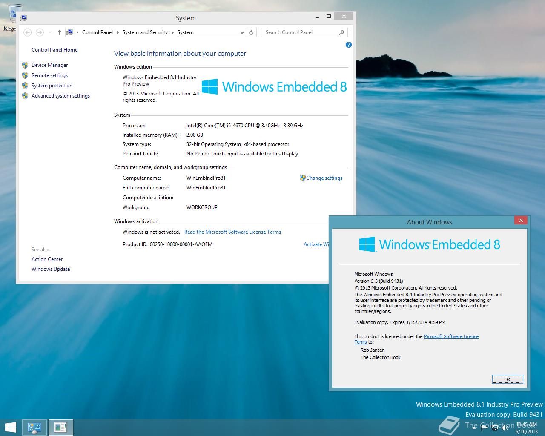The width and height of the screenshot is (545, 436).
Task: Open volume speaker tray icon
Action: point(505,428)
